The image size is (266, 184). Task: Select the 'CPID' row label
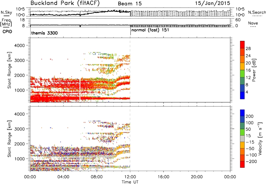(x=7, y=32)
